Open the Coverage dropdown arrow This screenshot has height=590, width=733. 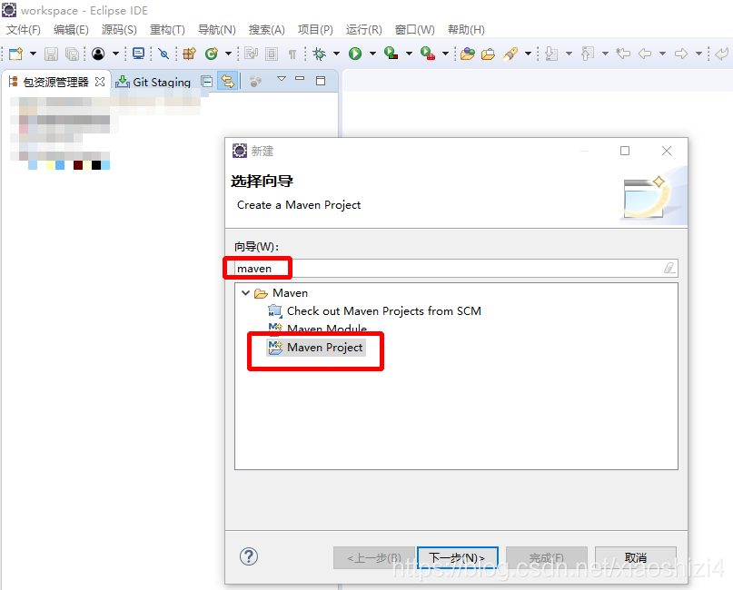click(409, 54)
